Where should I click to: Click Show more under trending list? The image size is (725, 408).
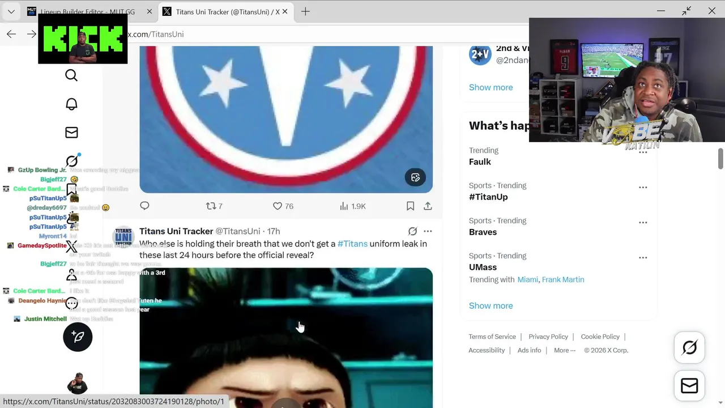491,305
